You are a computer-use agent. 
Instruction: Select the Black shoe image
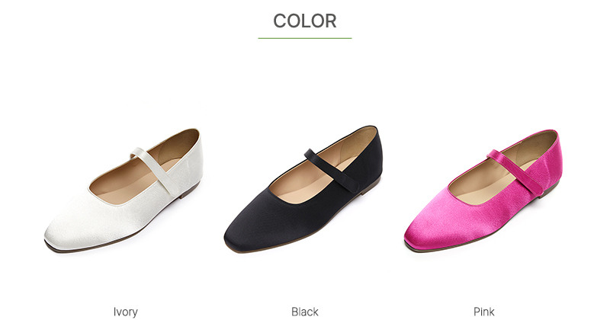click(303, 189)
